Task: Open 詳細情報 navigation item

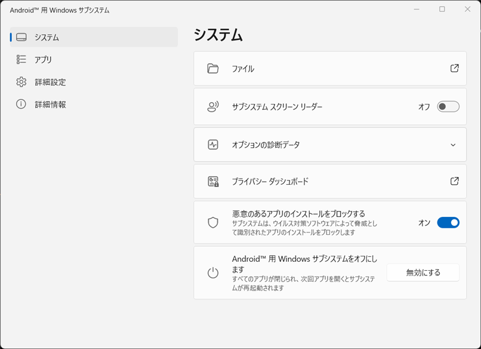Action: point(94,105)
